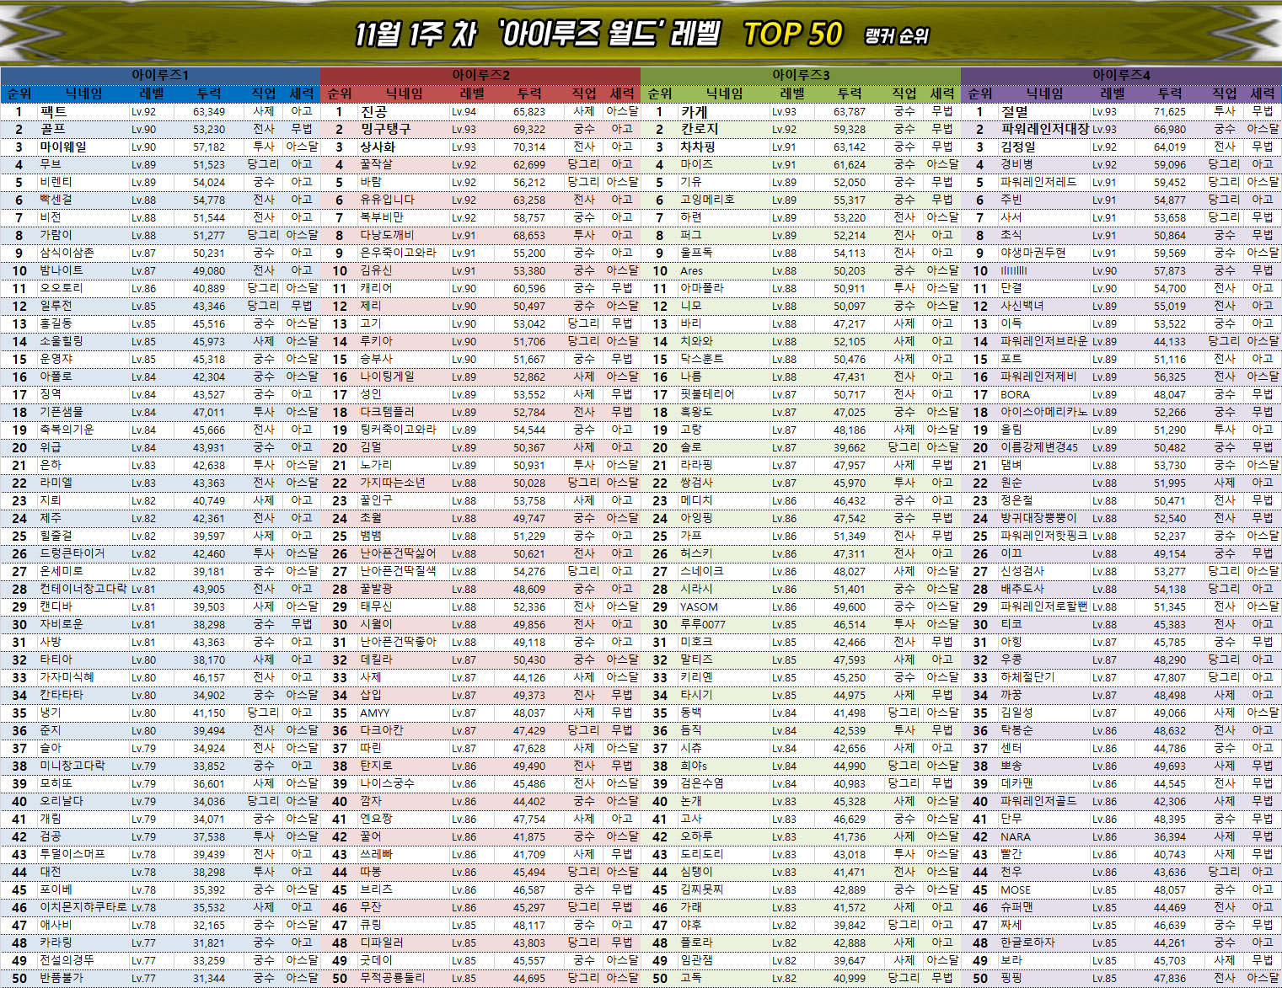Click the 71,625 power value cell
The width and height of the screenshot is (1282, 988).
[1169, 112]
